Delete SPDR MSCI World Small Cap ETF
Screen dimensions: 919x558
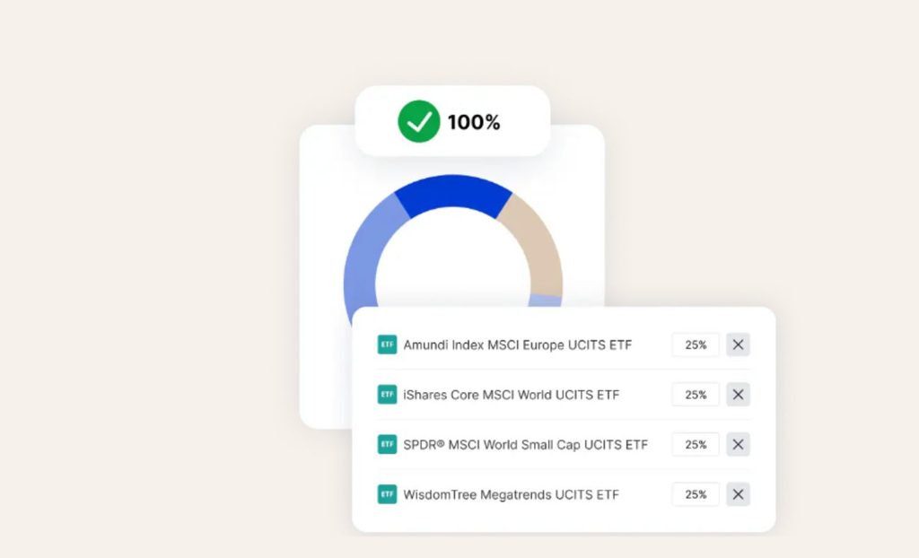click(x=738, y=444)
